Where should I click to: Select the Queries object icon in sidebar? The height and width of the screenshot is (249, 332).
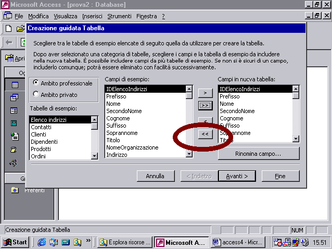15,97
